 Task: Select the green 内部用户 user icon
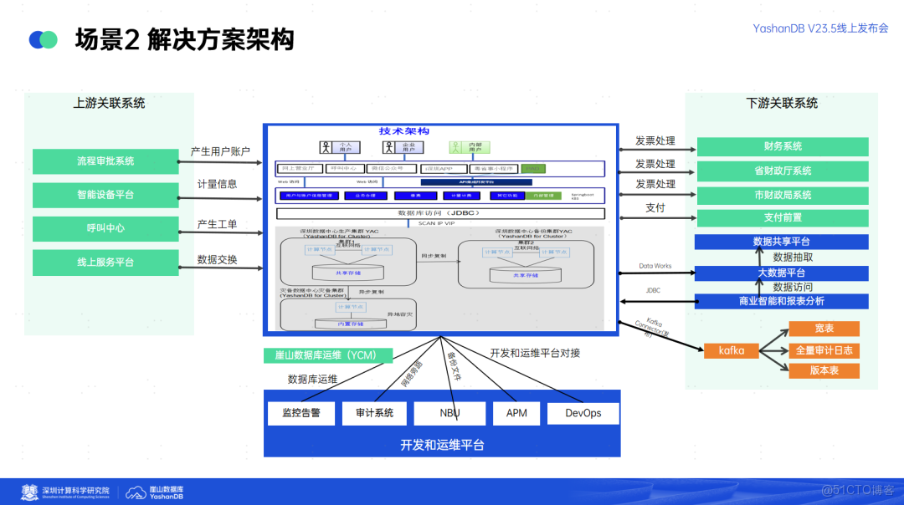coord(455,146)
